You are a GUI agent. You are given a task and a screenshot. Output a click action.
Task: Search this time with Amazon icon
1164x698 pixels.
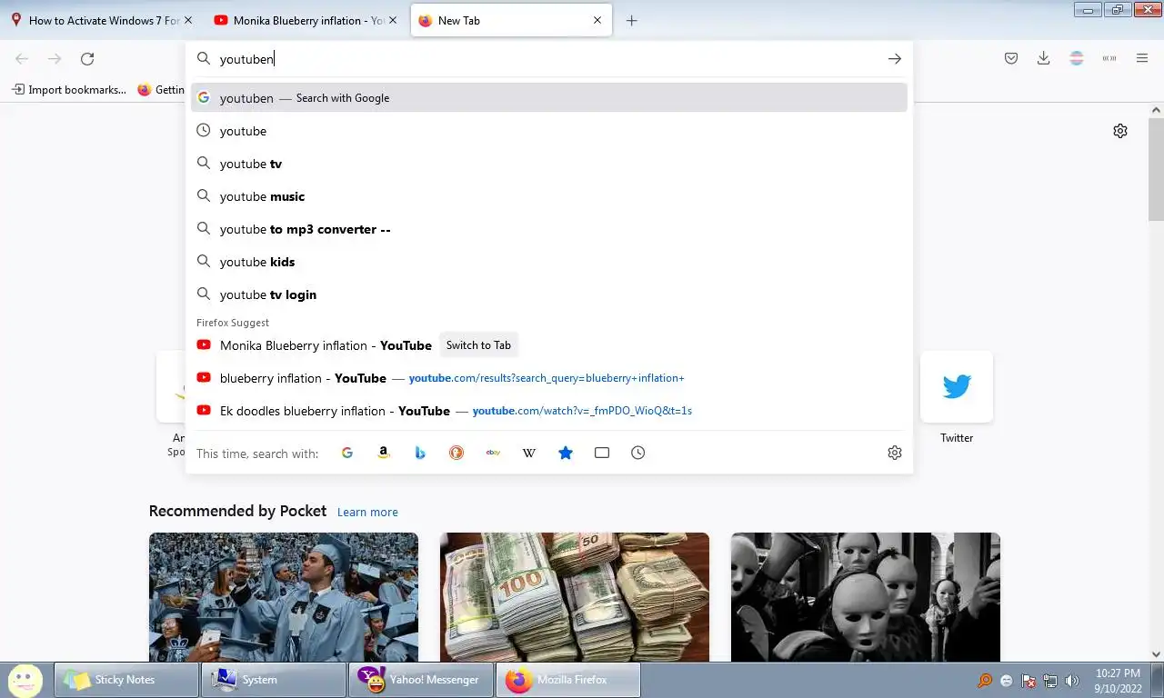[x=384, y=453]
